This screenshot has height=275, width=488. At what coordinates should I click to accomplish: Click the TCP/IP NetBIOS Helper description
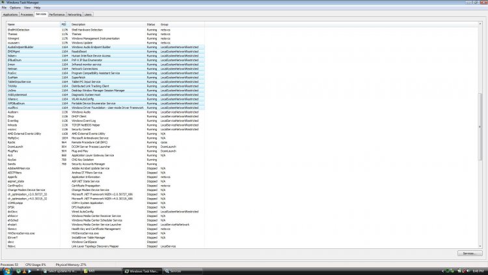(x=86, y=125)
